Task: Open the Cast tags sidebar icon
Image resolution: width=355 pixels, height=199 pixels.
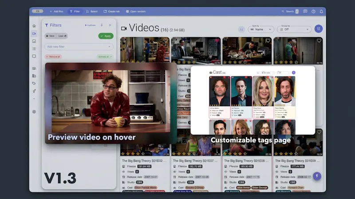Action: pos(34,69)
